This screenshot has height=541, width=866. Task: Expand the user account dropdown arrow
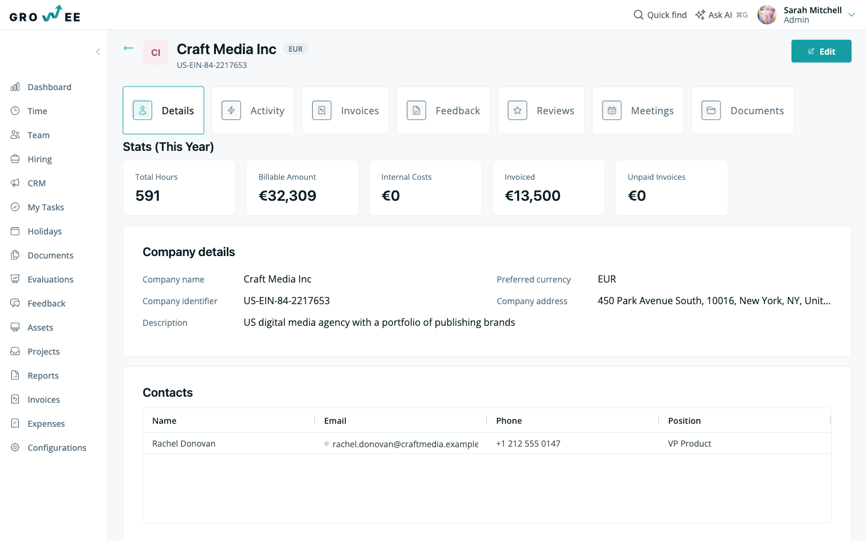click(x=852, y=15)
